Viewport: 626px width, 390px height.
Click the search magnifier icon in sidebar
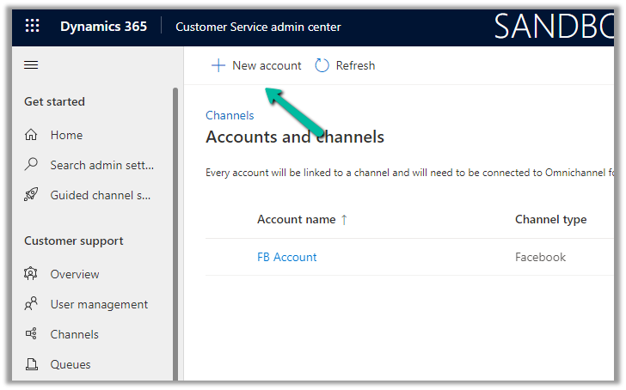point(32,165)
